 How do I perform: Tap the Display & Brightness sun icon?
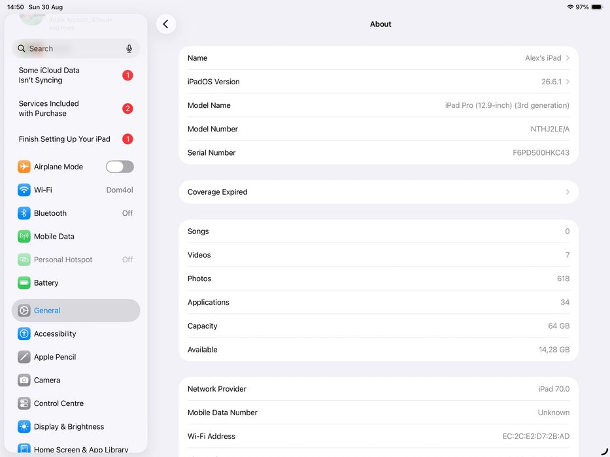pyautogui.click(x=24, y=427)
